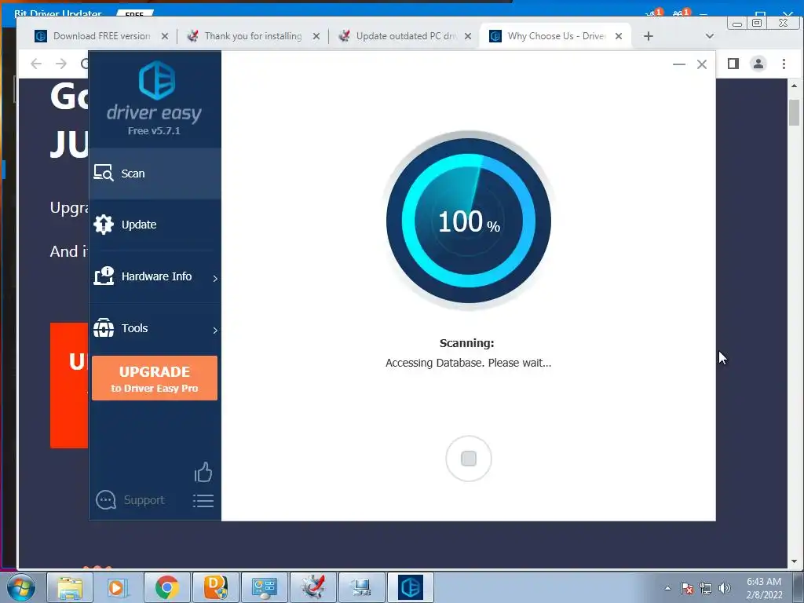The width and height of the screenshot is (804, 603).
Task: Open the Windows Start menu
Action: coord(21,587)
